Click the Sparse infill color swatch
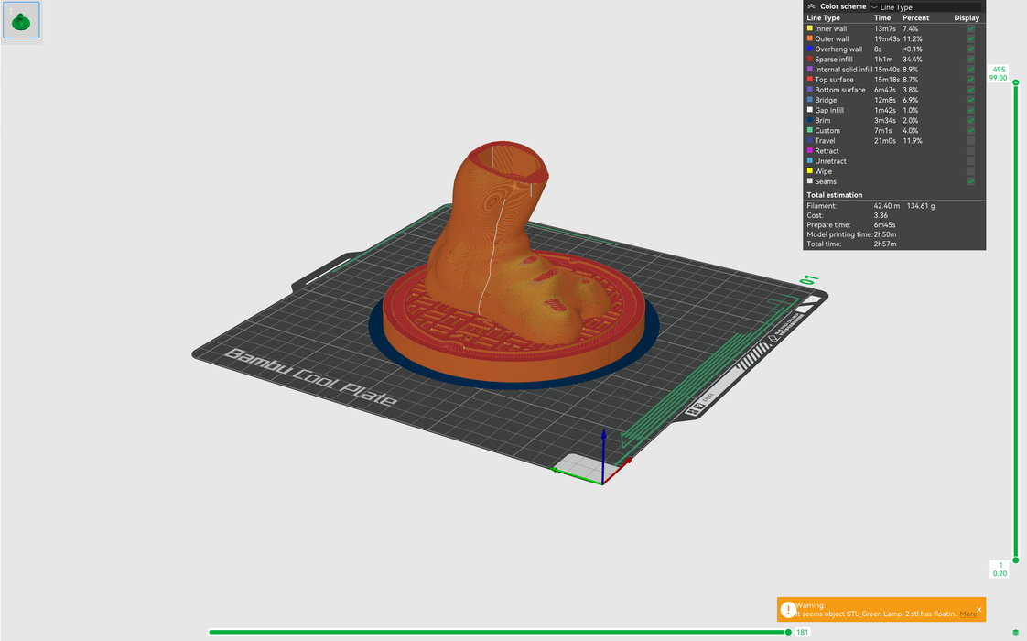Image resolution: width=1027 pixels, height=641 pixels. (809, 60)
